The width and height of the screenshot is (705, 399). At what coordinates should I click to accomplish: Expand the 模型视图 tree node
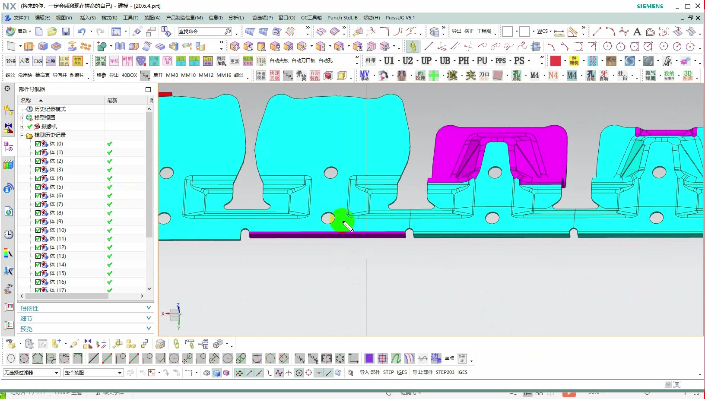(x=22, y=118)
